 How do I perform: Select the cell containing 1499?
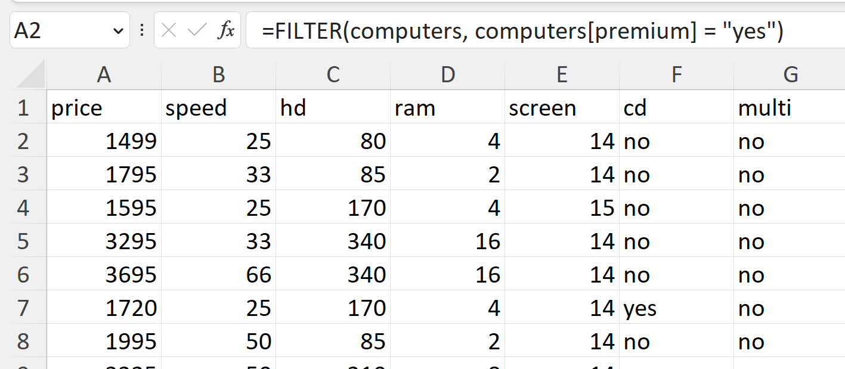coord(104,141)
